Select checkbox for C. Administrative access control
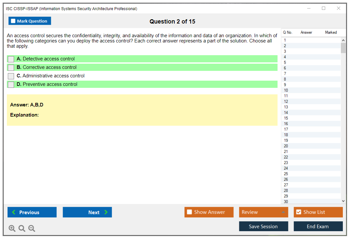The image size is (351, 240). click(x=11, y=76)
